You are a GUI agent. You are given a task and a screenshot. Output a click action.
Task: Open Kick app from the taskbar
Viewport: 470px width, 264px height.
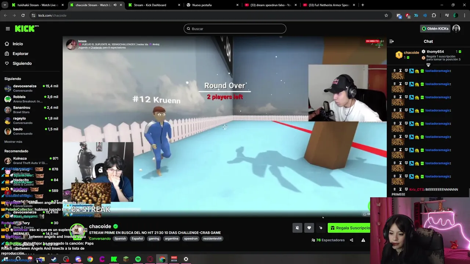[114, 259]
